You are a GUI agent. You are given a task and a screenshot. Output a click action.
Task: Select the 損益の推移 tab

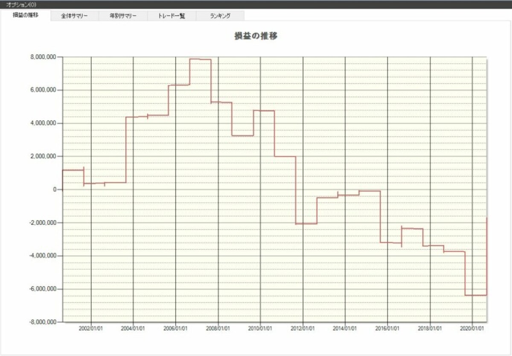26,15
